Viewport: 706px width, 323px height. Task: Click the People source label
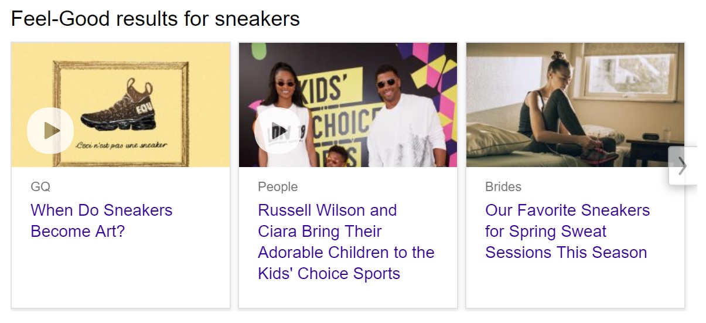tap(278, 187)
